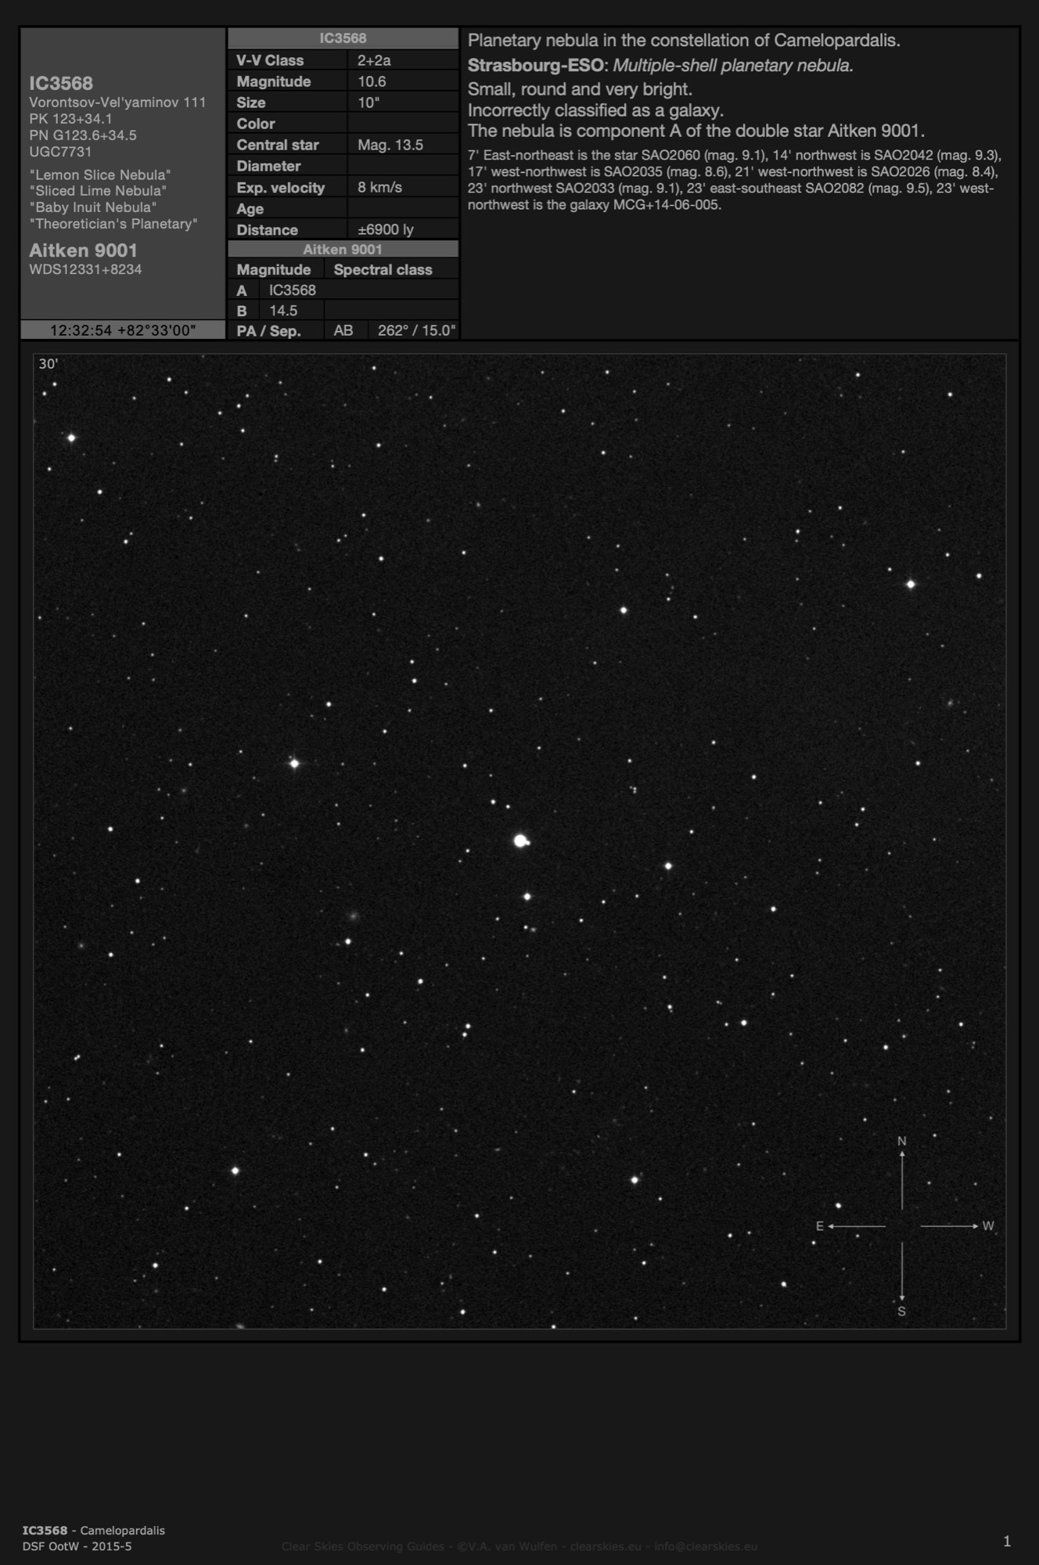This screenshot has width=1039, height=1565.
Task: Click the V-V Class value 2+2a
Action: coord(374,60)
